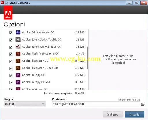Click the 111 MB size value
The width and height of the screenshot is (148, 120).
79,32
